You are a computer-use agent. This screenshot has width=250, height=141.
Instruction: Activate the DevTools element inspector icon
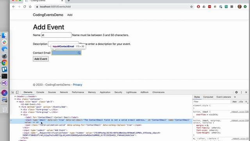pyautogui.click(x=12, y=92)
